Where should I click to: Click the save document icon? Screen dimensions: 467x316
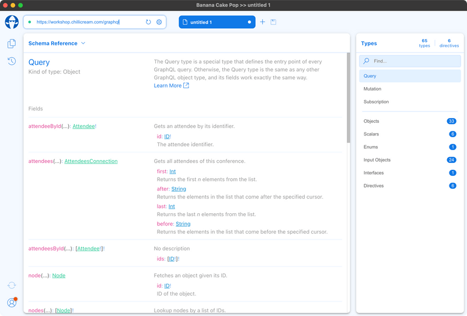273,22
